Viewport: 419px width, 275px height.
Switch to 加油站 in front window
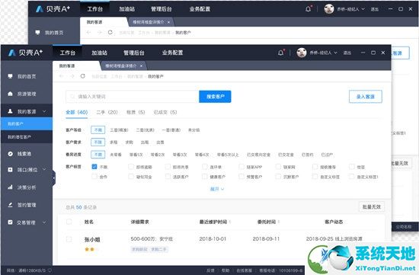pyautogui.click(x=99, y=53)
